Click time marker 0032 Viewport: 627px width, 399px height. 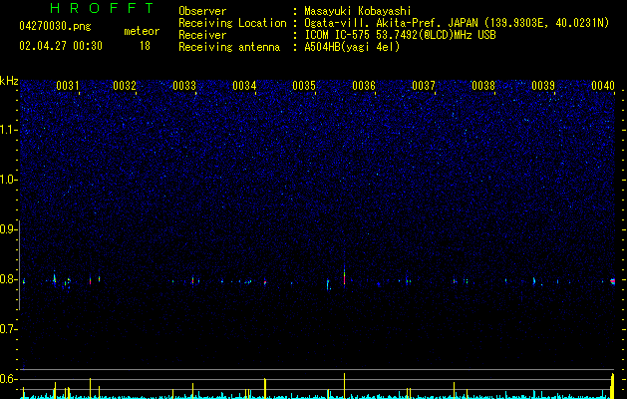pos(125,86)
